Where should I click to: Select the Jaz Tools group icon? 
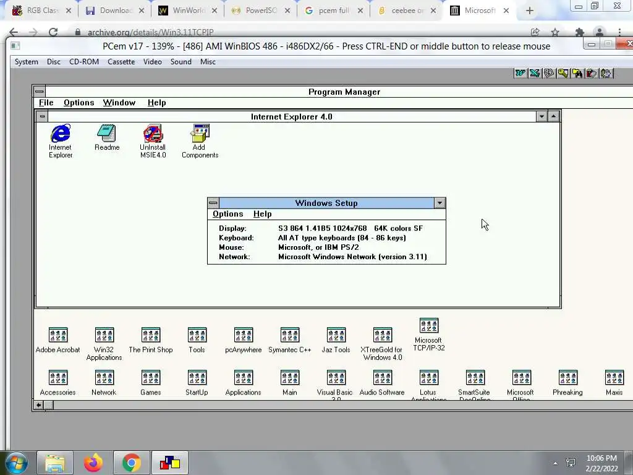click(x=336, y=335)
